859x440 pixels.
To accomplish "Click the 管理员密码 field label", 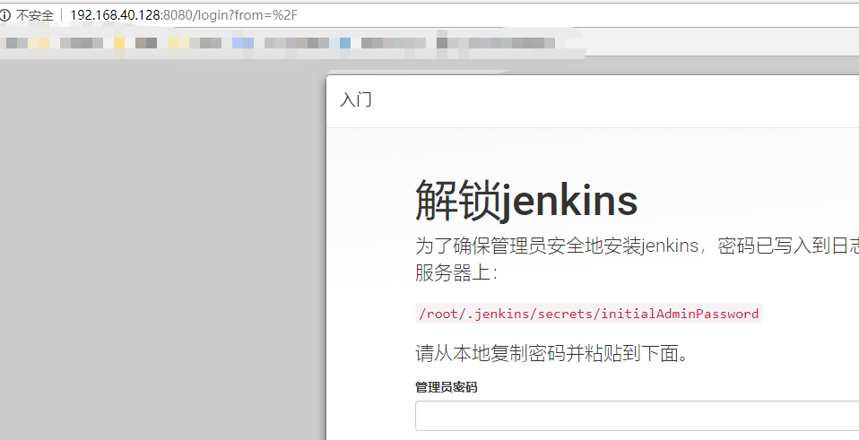I will (x=446, y=387).
